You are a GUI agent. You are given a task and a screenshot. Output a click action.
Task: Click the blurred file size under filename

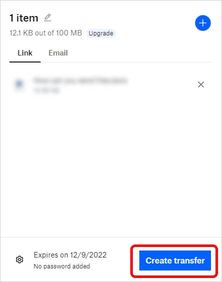[x=47, y=90]
